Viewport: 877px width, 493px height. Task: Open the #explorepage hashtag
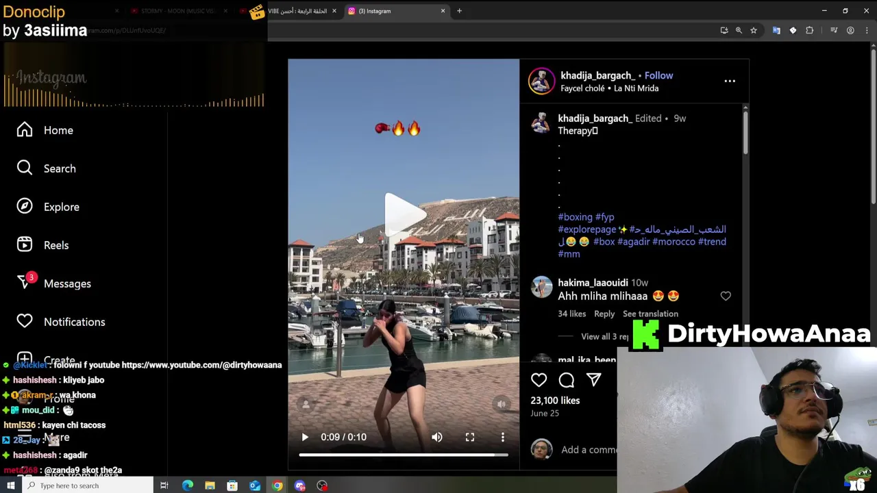[586, 229]
